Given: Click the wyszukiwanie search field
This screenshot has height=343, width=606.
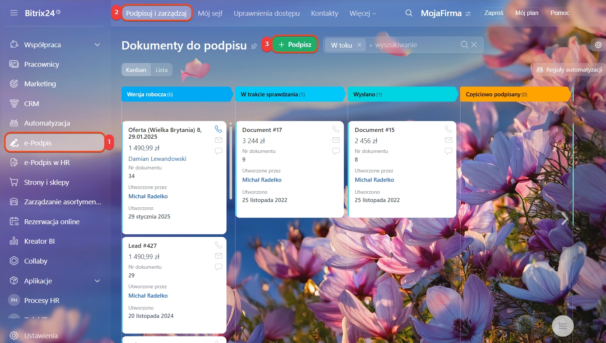Looking at the screenshot, I should point(412,45).
